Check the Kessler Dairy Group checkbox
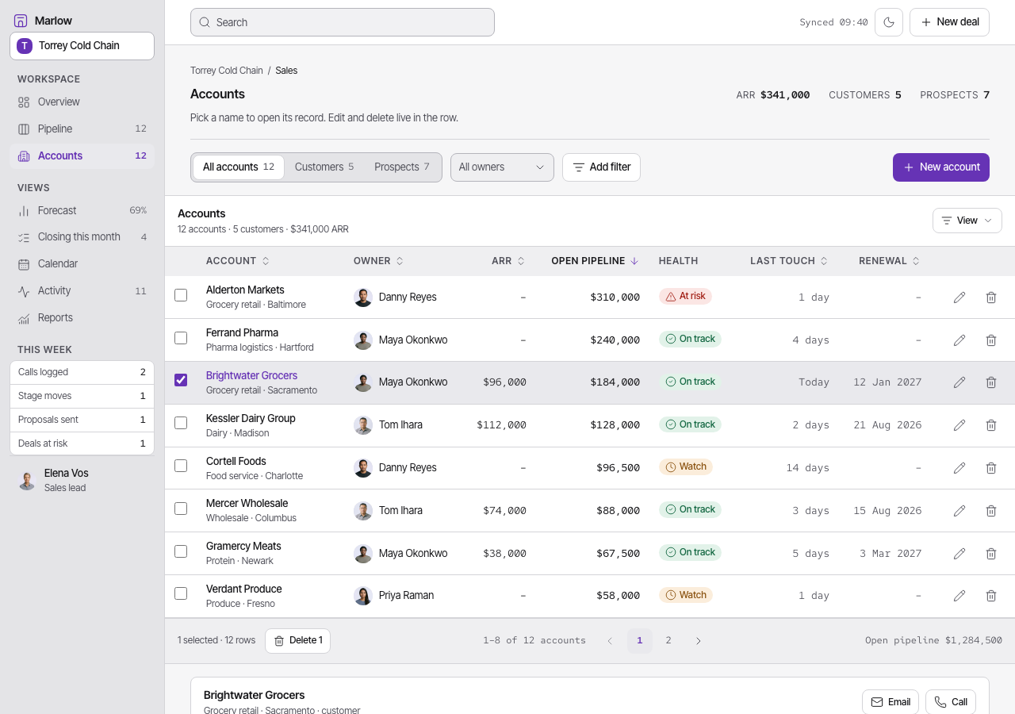 (181, 423)
